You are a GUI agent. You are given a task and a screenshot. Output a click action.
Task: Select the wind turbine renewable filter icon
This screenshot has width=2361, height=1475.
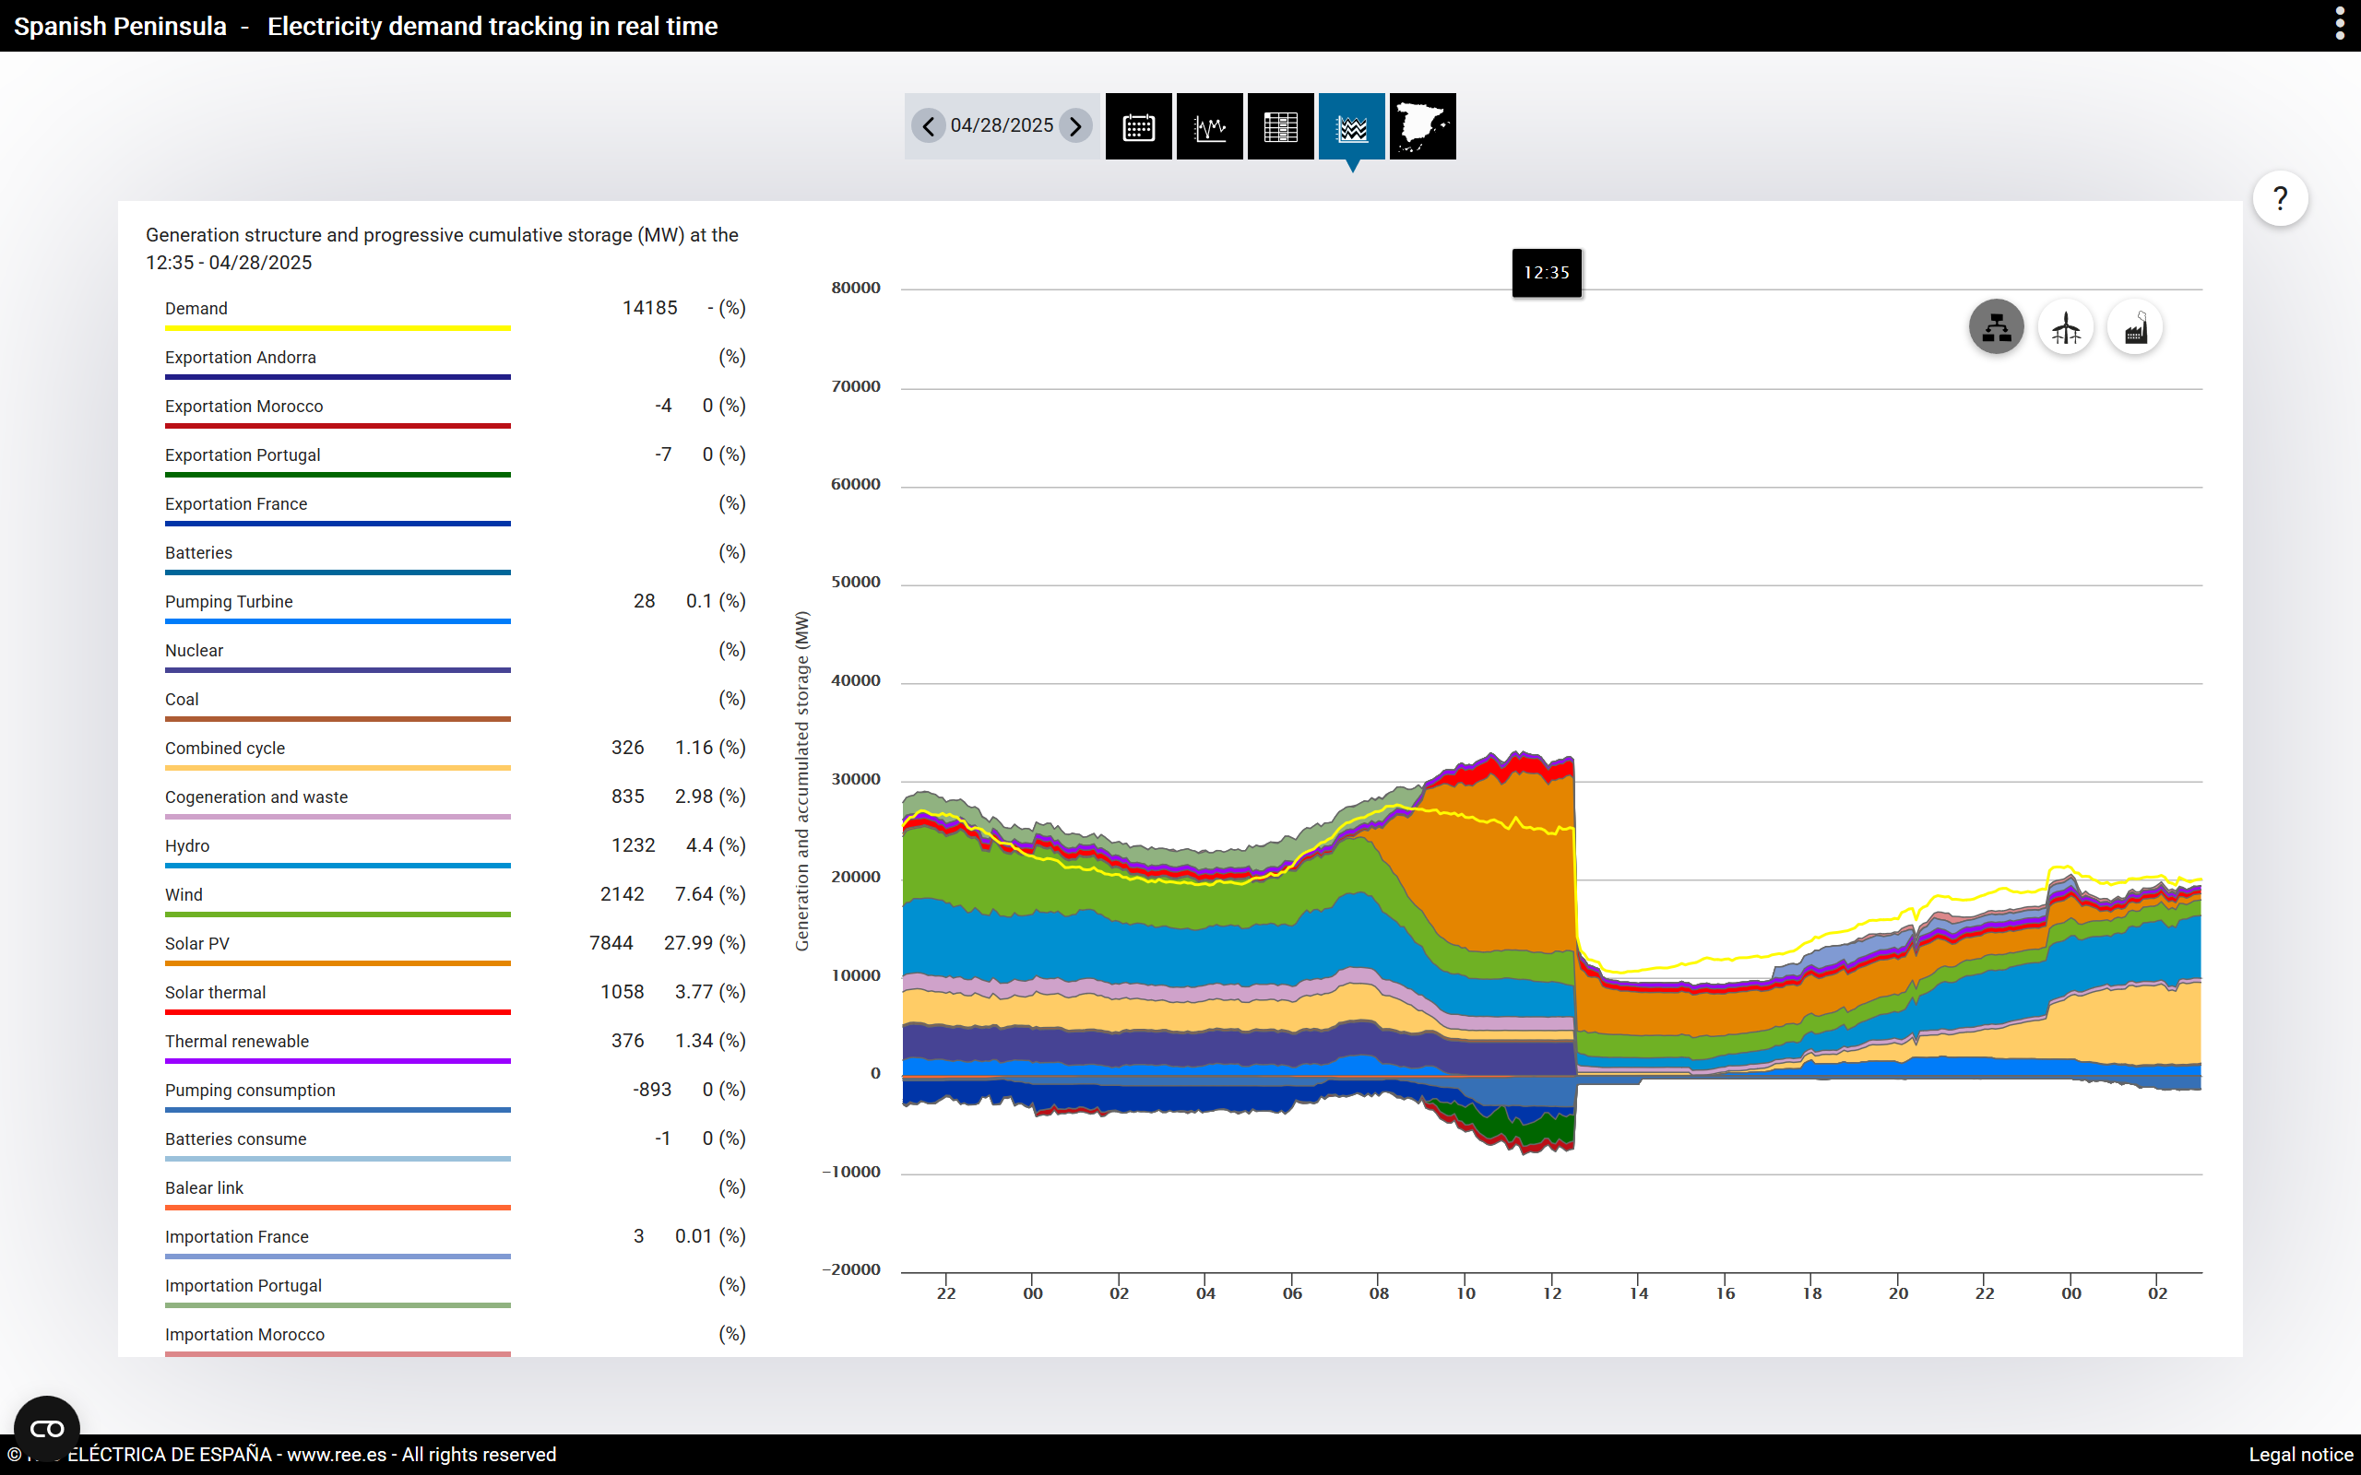click(2065, 326)
